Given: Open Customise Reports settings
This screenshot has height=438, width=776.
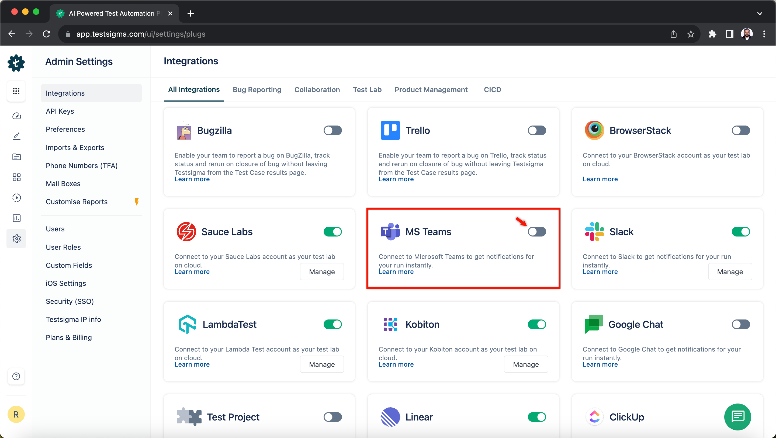Looking at the screenshot, I should click(x=77, y=201).
